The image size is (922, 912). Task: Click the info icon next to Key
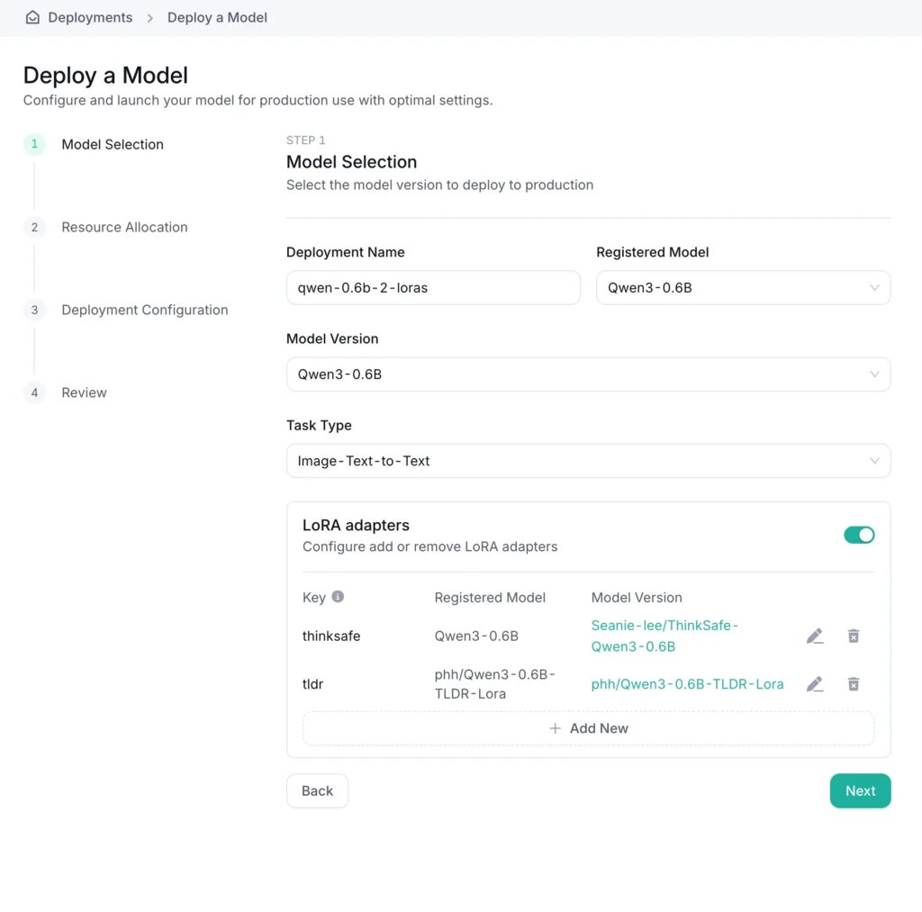pyautogui.click(x=338, y=597)
